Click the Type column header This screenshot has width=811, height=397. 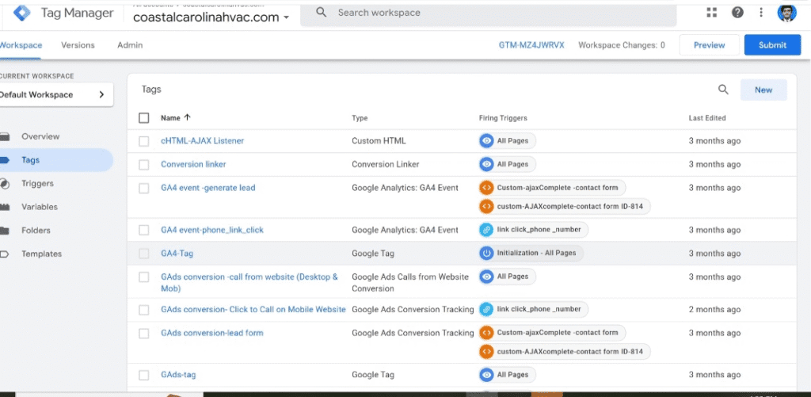click(360, 118)
